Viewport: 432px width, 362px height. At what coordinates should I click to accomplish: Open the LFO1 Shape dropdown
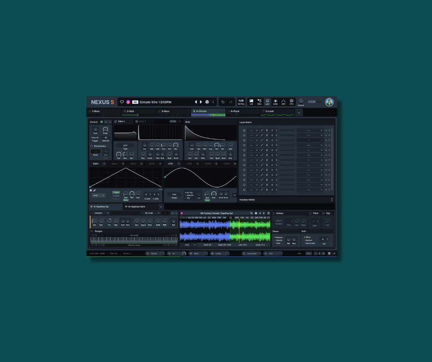click(174, 195)
